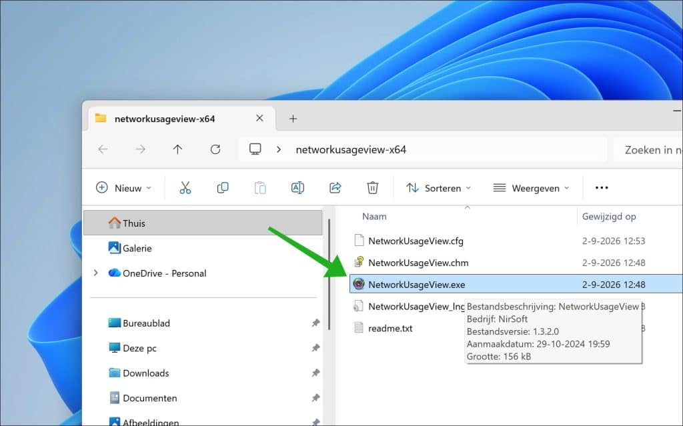Click the NetworkUsageView.exe application icon

[x=358, y=284]
